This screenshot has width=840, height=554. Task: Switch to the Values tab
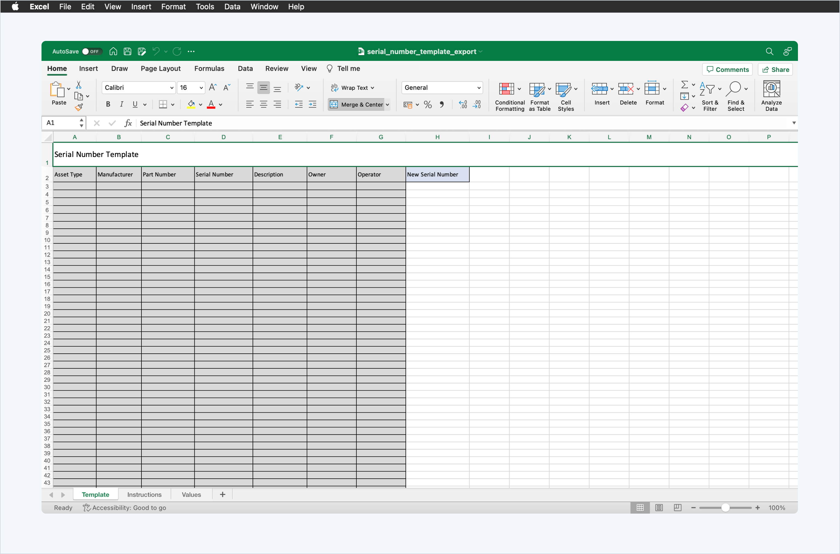coord(192,494)
